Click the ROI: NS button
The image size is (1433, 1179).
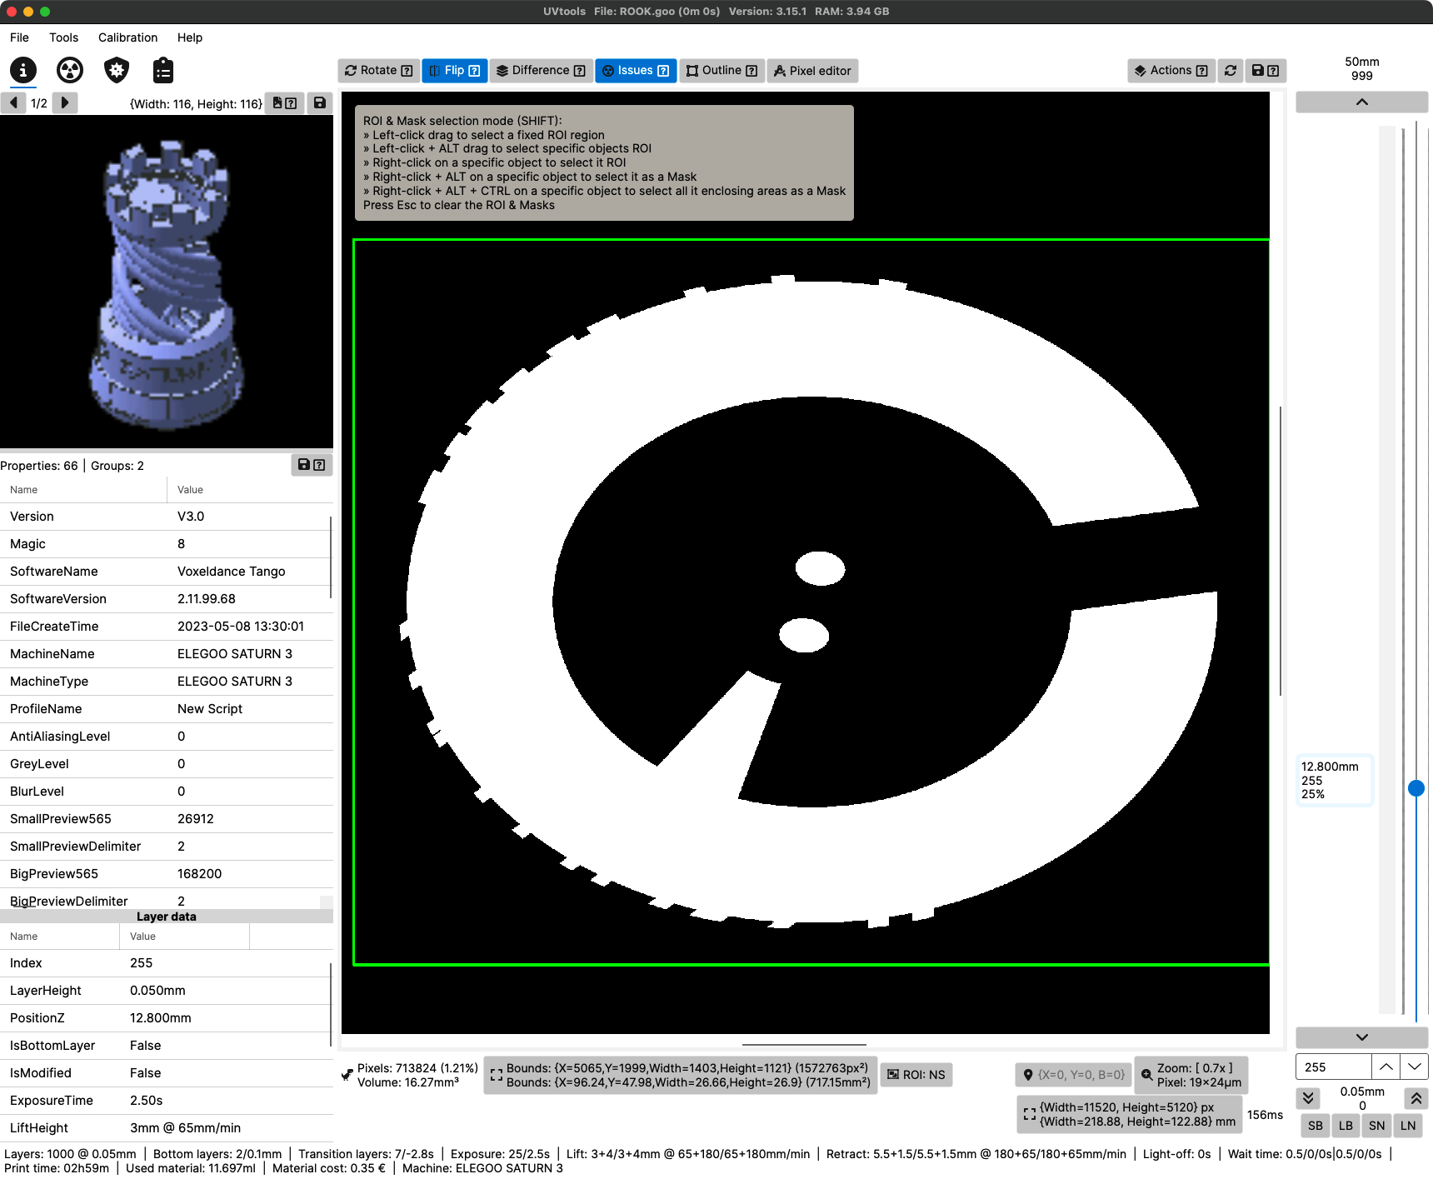tap(916, 1075)
